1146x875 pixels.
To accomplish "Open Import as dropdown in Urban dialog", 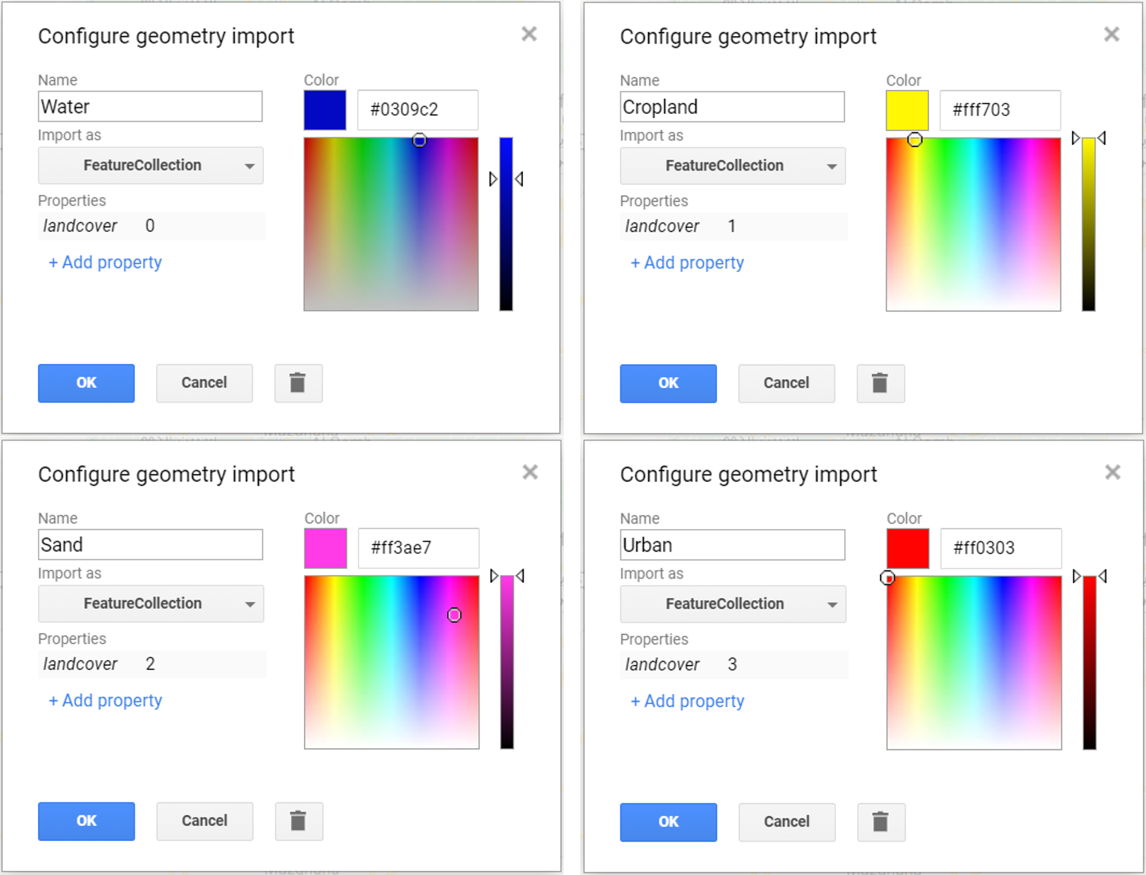I will click(x=733, y=604).
